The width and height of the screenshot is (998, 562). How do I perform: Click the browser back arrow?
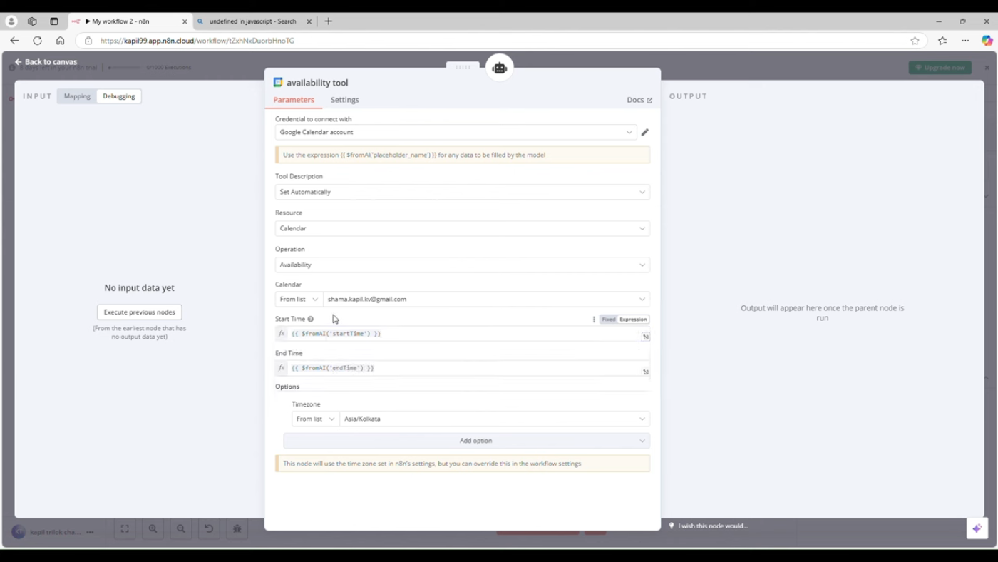point(14,41)
